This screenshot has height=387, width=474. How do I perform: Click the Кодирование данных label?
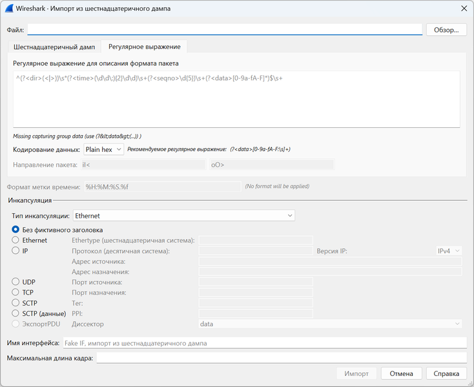click(x=46, y=149)
